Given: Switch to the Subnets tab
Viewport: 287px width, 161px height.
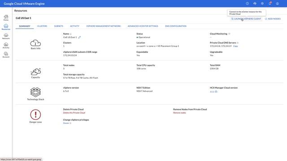Looking at the screenshot, I should [x=59, y=26].
